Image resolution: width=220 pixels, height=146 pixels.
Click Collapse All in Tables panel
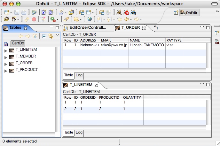pos(44,36)
